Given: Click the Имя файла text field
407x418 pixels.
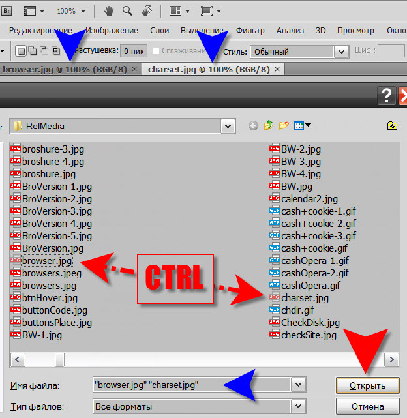Looking at the screenshot, I should (192, 385).
